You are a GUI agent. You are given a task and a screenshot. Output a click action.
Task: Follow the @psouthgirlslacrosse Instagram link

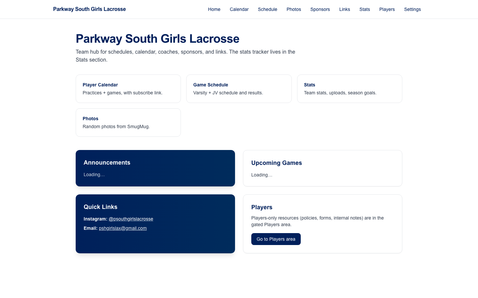tap(131, 219)
